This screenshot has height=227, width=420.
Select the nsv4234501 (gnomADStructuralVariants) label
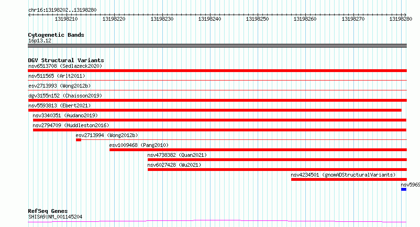(x=343, y=175)
